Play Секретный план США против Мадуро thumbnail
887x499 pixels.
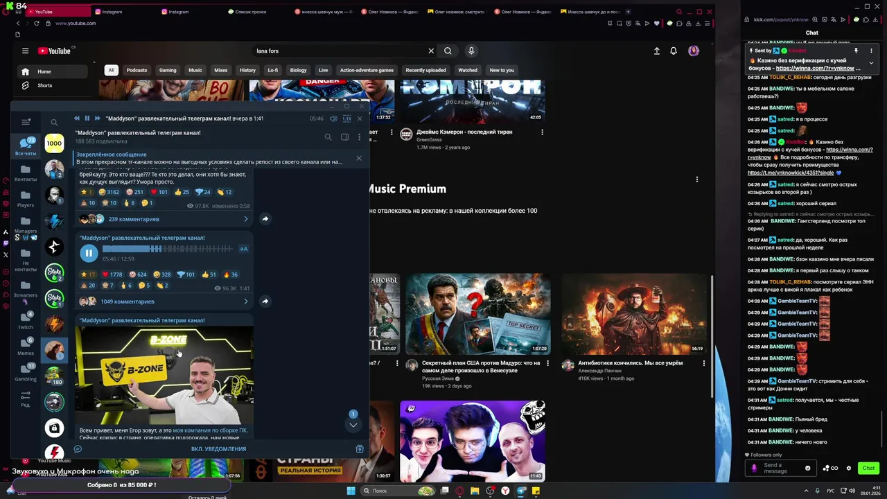coord(478,313)
